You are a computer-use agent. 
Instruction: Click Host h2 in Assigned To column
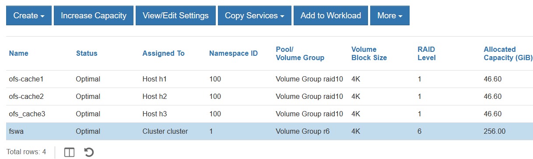click(x=154, y=96)
